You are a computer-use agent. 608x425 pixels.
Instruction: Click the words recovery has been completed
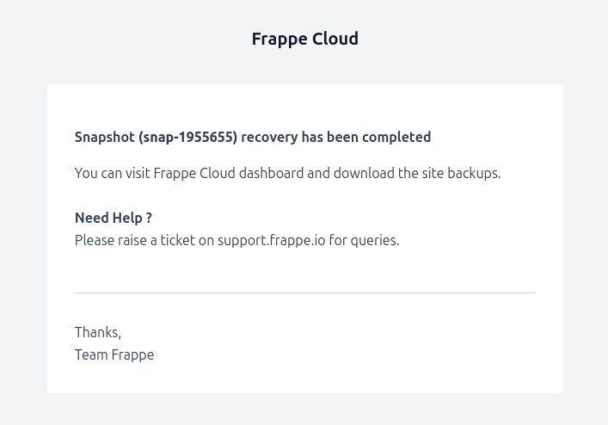[335, 138]
